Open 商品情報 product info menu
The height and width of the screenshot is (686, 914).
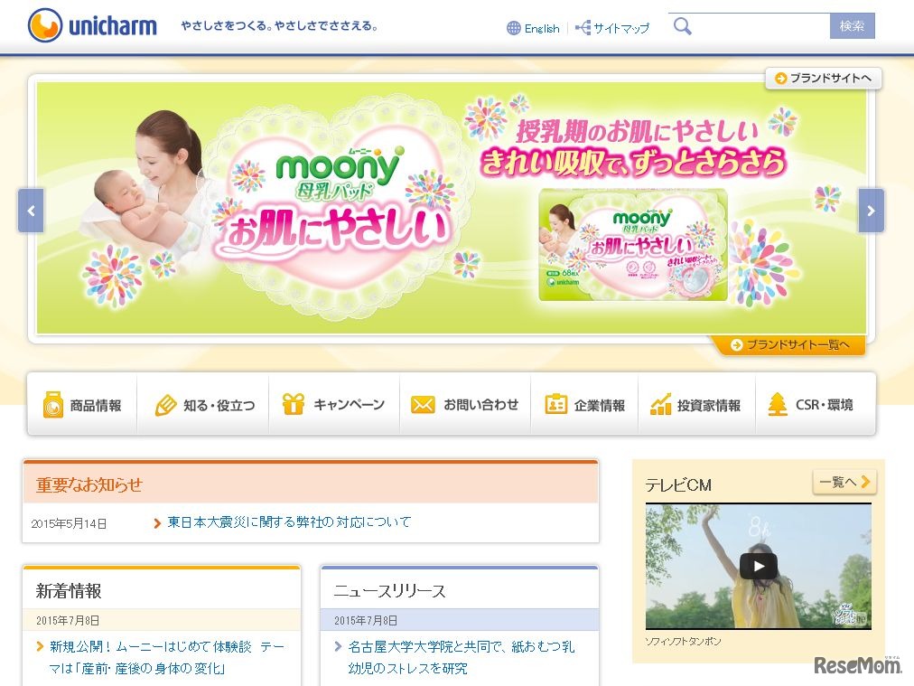pyautogui.click(x=82, y=404)
